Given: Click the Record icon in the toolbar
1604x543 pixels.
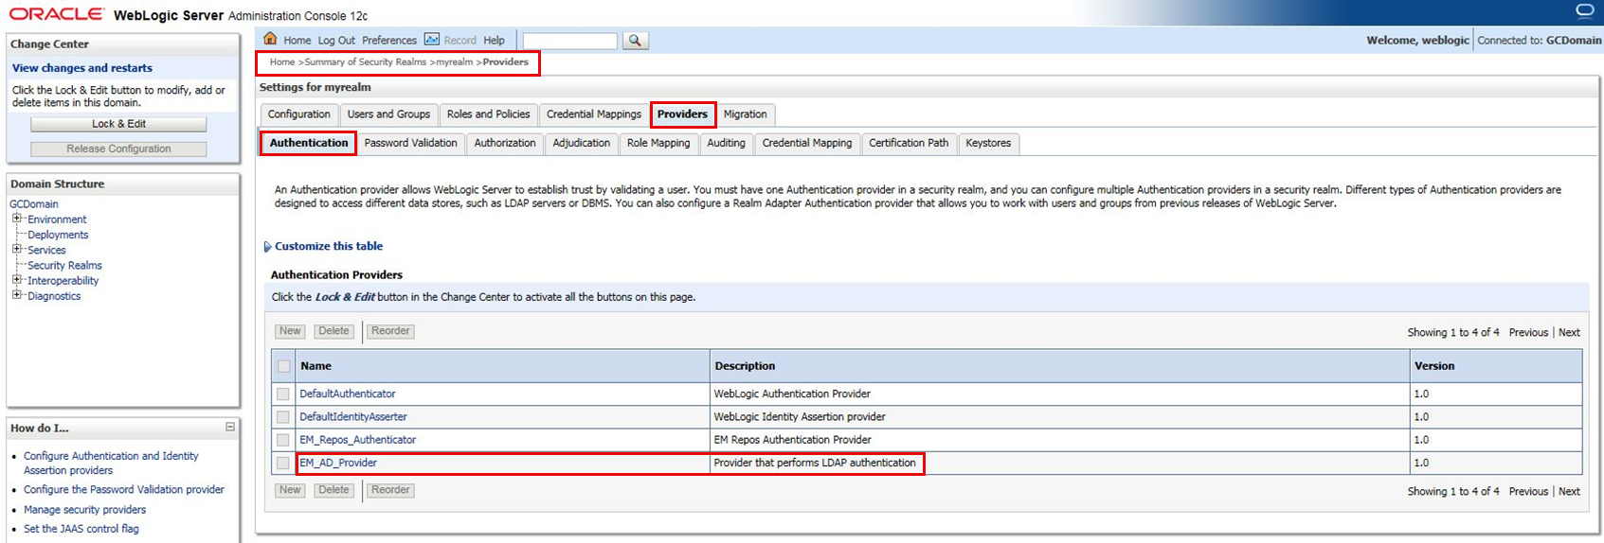Looking at the screenshot, I should point(431,40).
